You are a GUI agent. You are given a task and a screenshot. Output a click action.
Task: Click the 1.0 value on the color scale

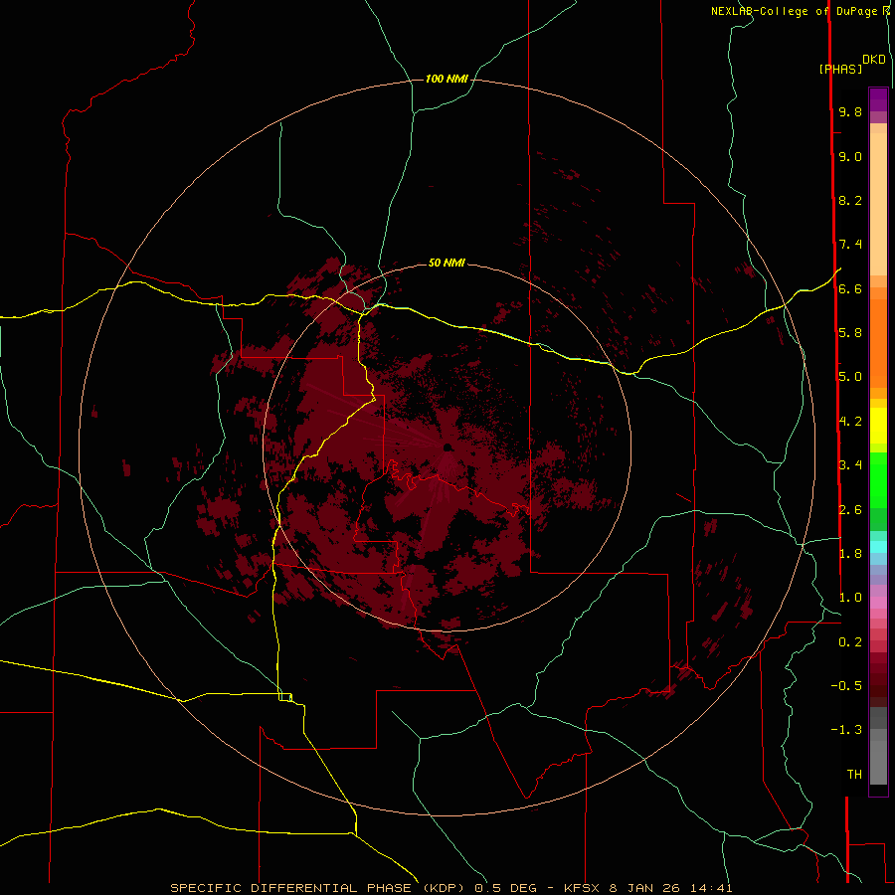850,598
